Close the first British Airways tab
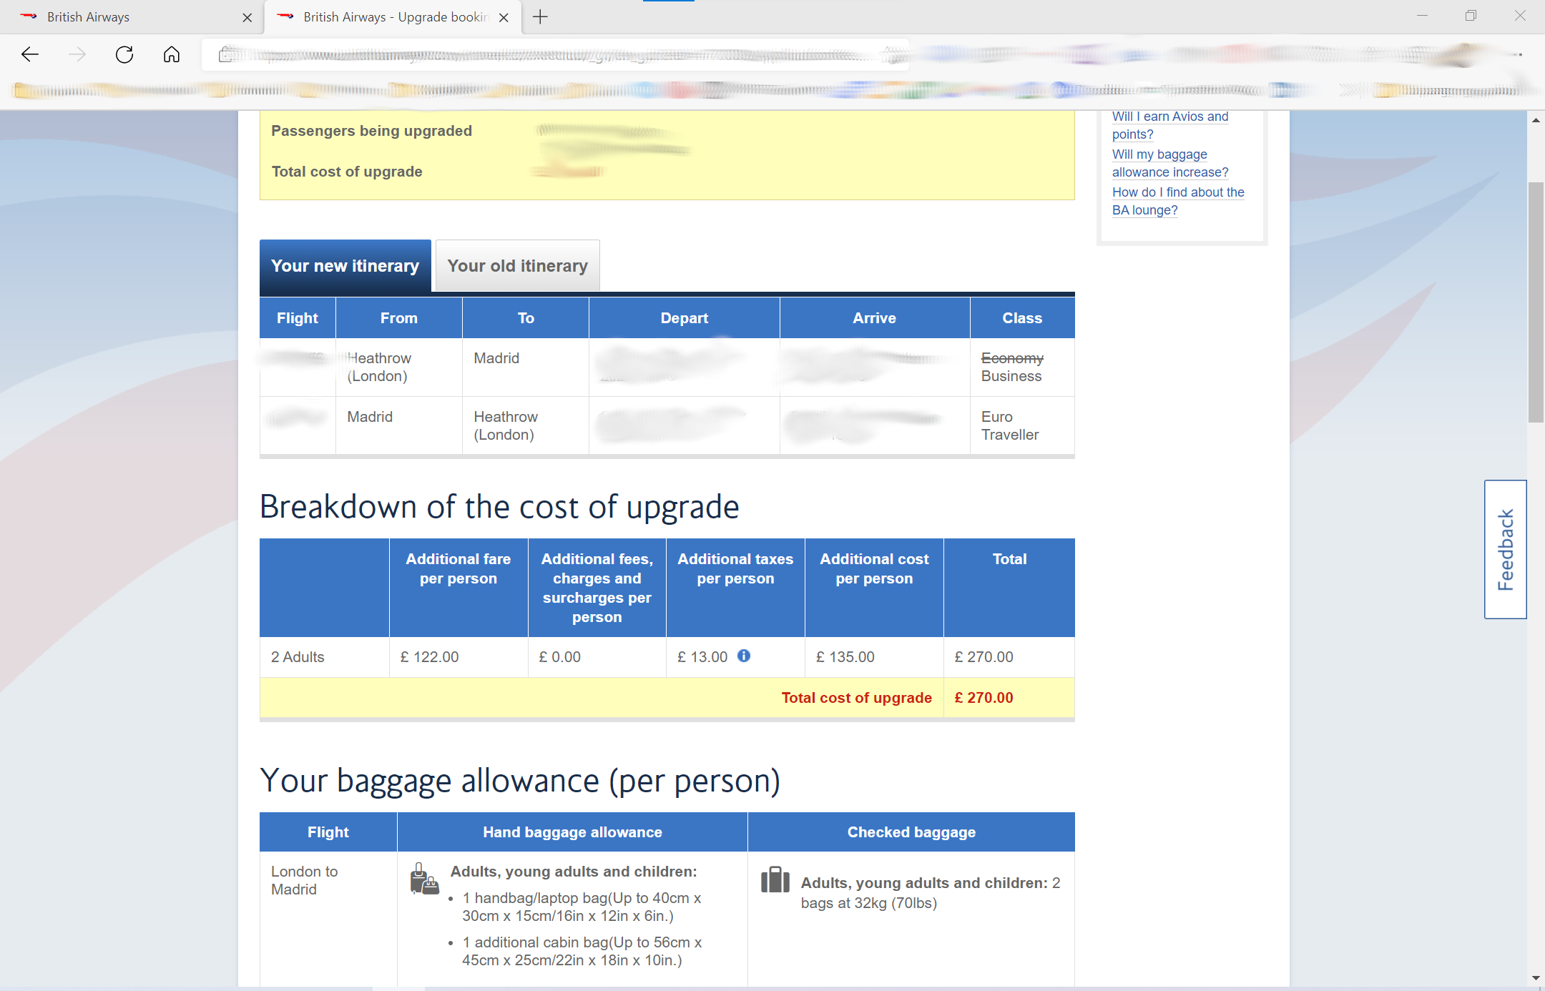 (x=247, y=17)
